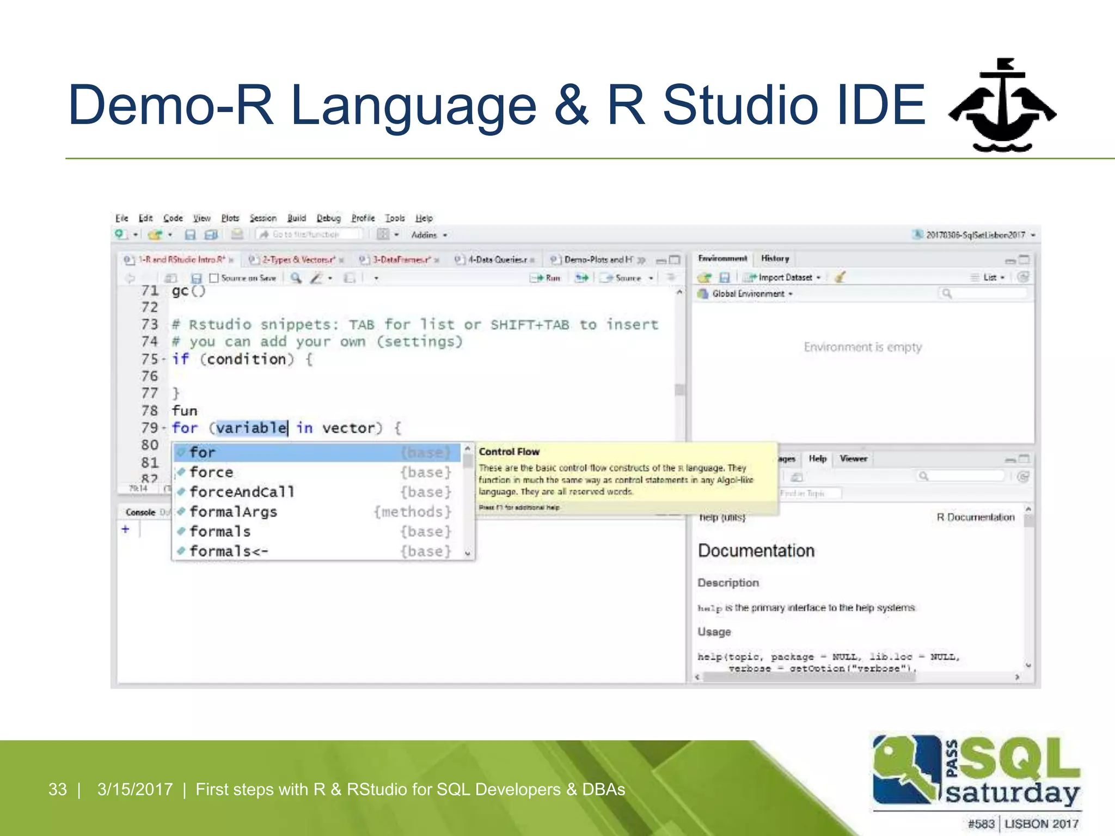Screen dimensions: 1115x836
Task: Click the more tabs chevron after Demo-Plots tab
Action: click(641, 260)
